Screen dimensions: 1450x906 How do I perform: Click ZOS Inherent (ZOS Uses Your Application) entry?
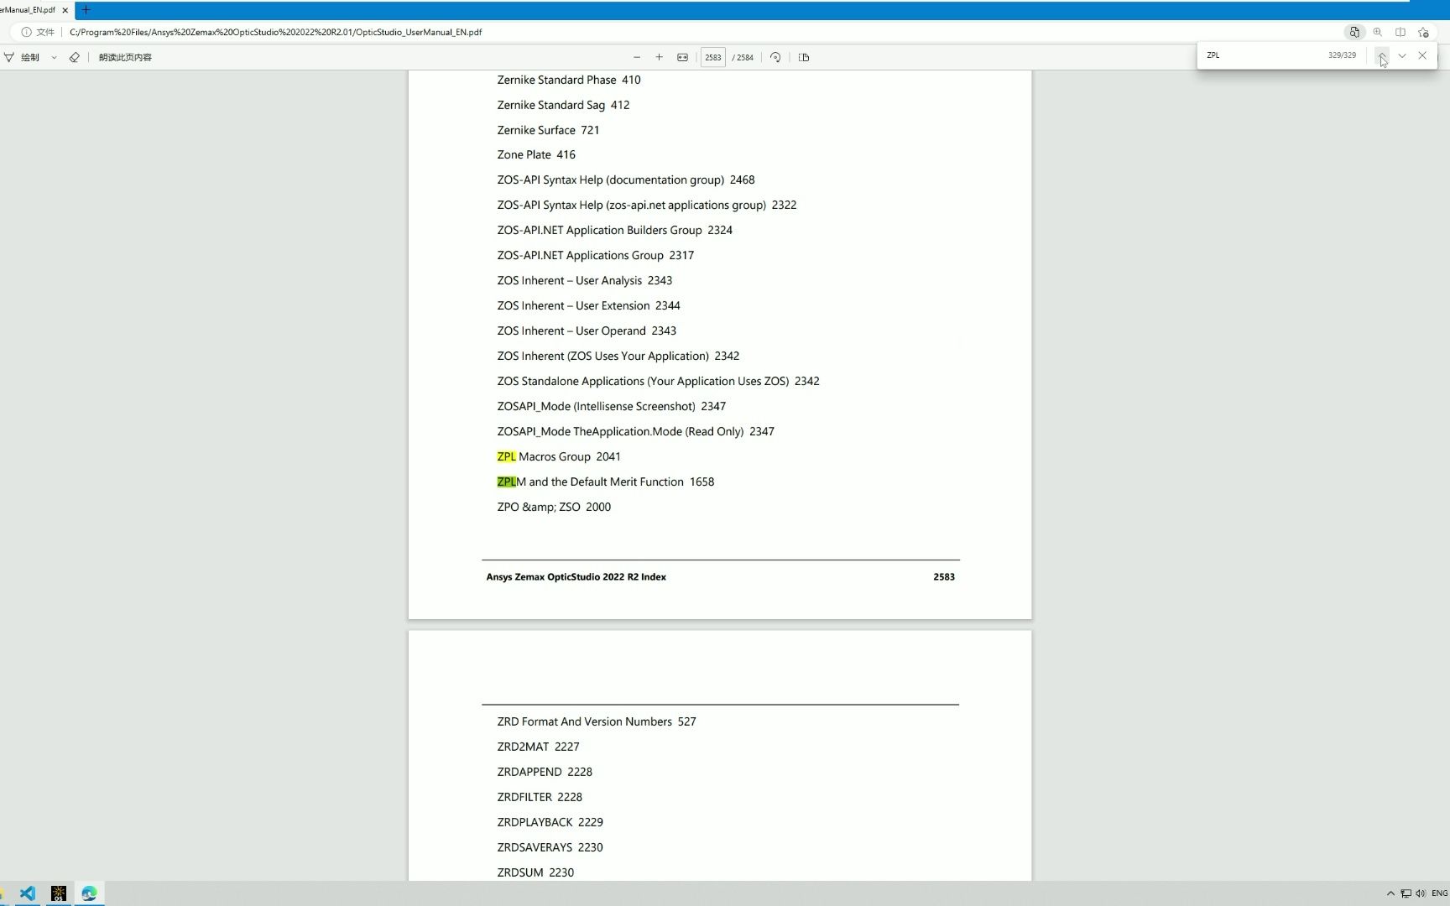pyautogui.click(x=618, y=356)
